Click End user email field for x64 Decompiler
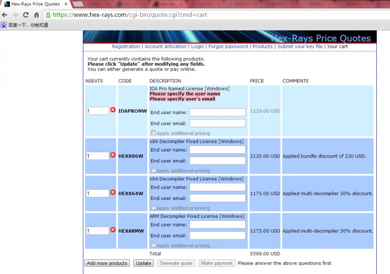Image resolution: width=390 pixels, height=274 pixels. (x=217, y=198)
